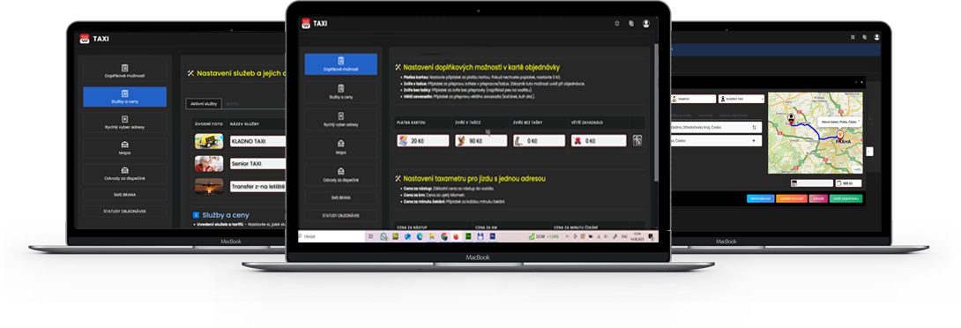Click the date field with calendar icon
Image resolution: width=961 pixels, height=328 pixels.
coord(812,183)
